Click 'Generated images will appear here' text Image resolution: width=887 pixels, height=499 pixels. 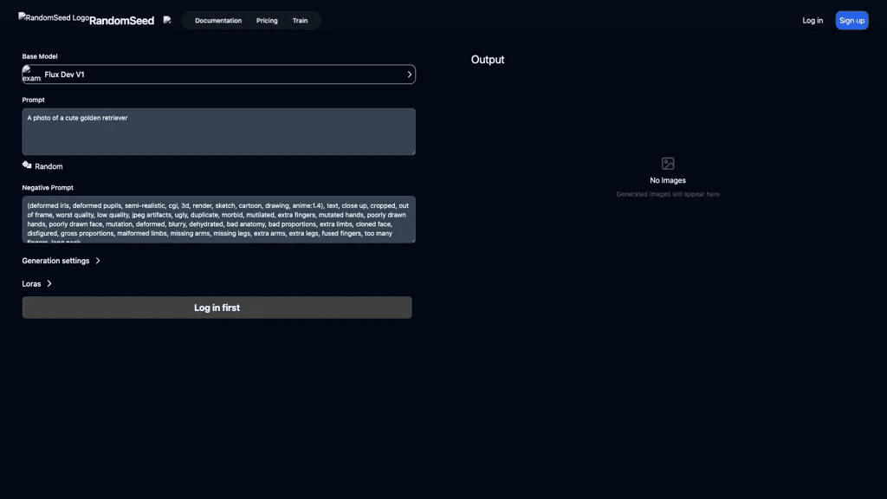(668, 194)
